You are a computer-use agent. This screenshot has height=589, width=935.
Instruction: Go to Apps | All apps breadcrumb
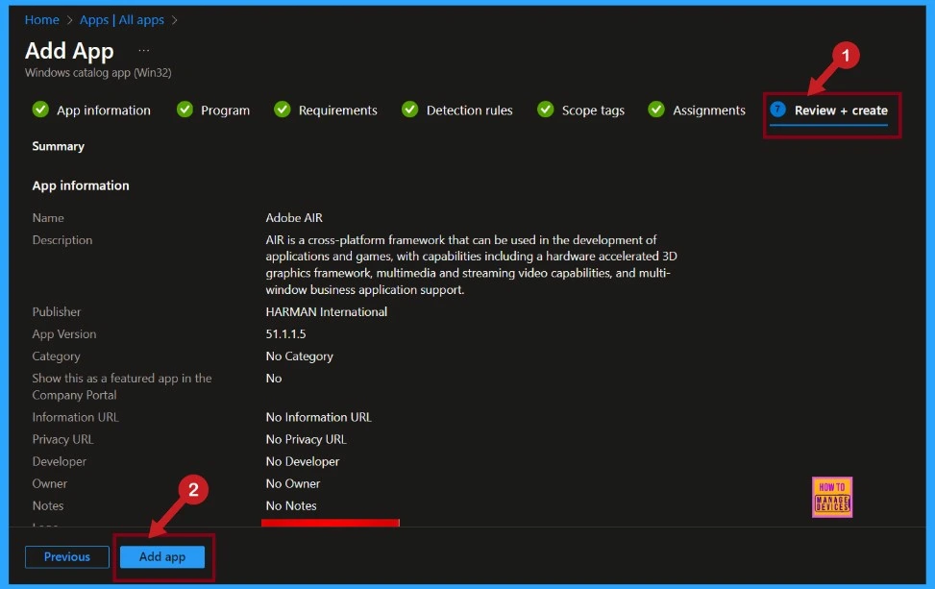click(x=122, y=19)
